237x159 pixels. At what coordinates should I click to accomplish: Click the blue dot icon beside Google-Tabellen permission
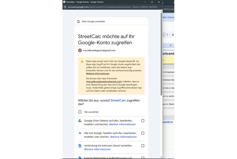(80, 133)
